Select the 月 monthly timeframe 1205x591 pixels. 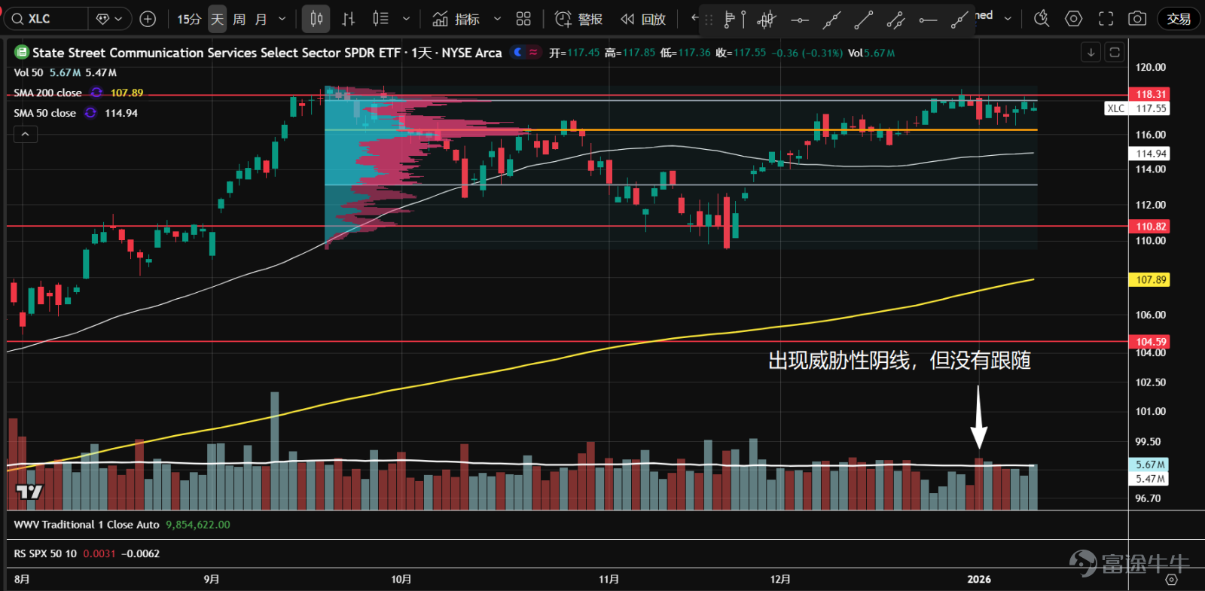[x=261, y=19]
